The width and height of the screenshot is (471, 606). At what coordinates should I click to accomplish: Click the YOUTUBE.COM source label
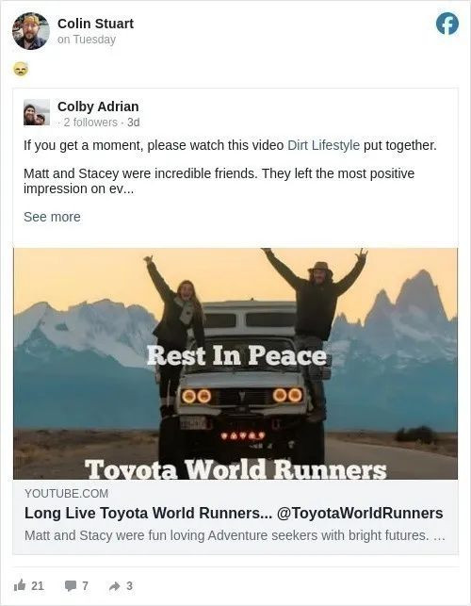(67, 493)
